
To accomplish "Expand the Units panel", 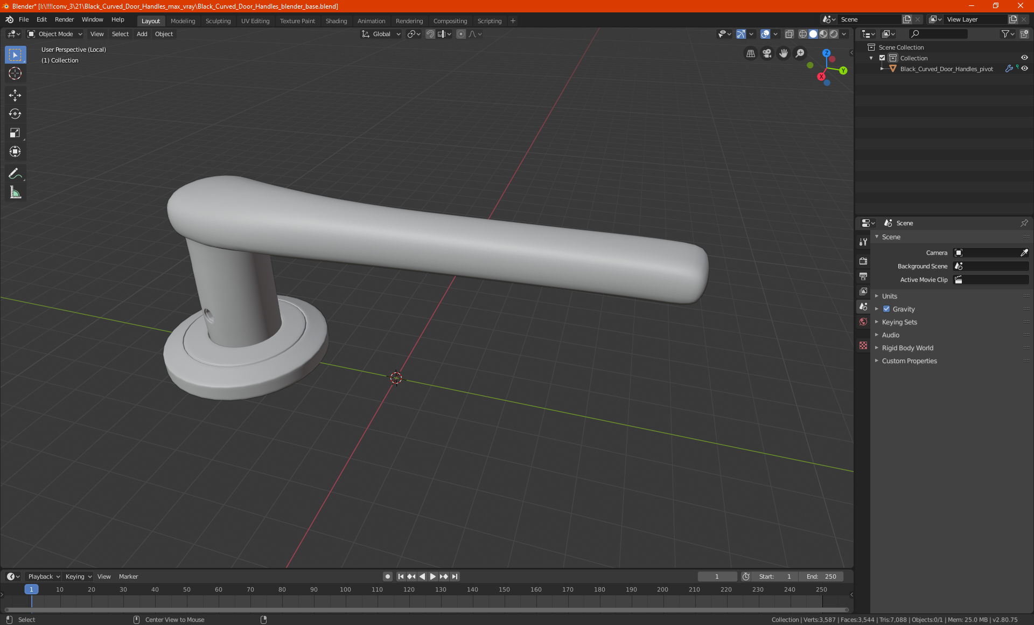I will coord(889,296).
